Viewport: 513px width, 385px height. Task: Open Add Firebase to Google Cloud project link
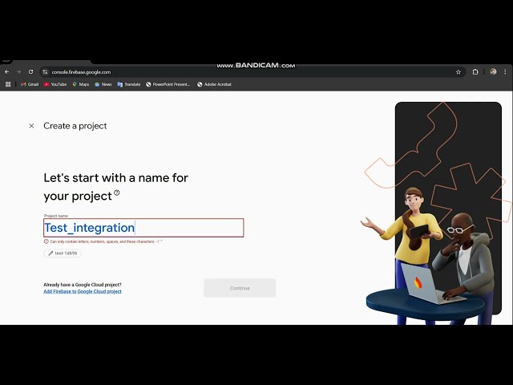[83, 291]
